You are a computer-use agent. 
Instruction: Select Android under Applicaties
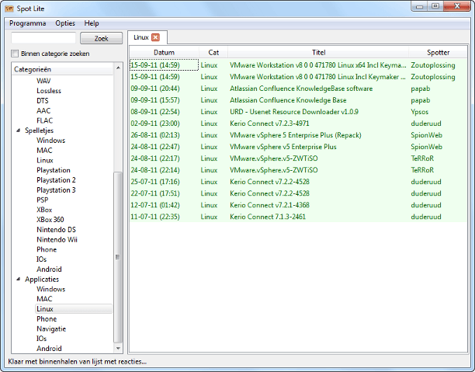tap(49, 349)
